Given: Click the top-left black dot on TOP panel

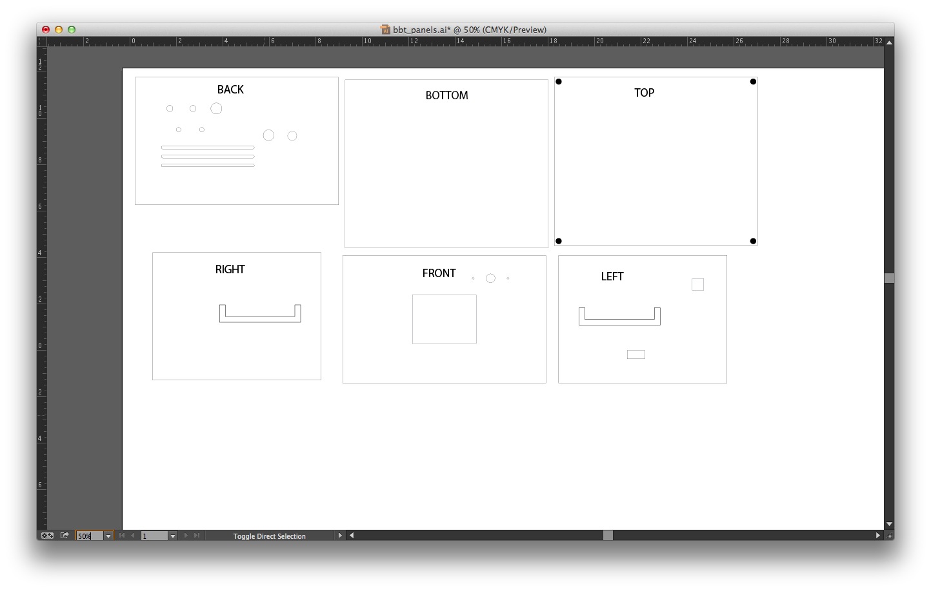Looking at the screenshot, I should (x=559, y=82).
